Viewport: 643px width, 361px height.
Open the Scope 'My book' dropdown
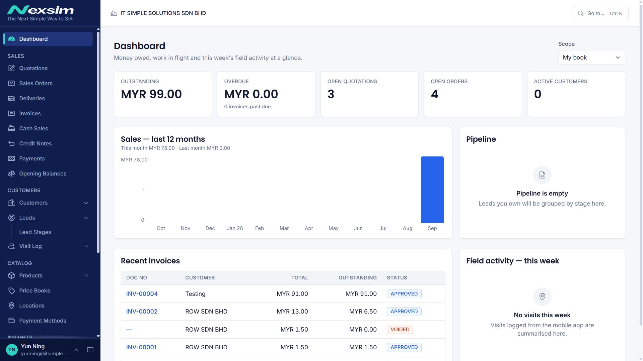coord(591,57)
